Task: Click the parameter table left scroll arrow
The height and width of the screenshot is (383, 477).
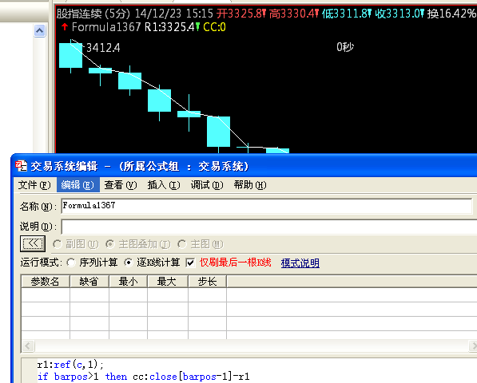Action: (28, 345)
